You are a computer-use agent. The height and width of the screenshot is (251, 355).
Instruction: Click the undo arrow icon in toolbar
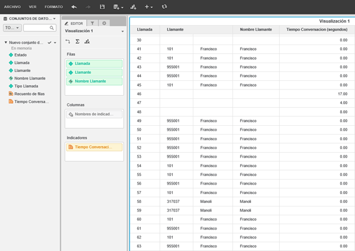[74, 7]
